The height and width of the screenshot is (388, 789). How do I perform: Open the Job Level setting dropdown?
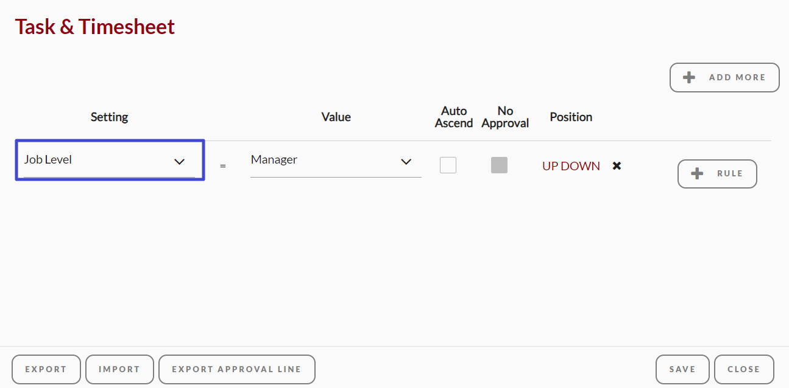click(110, 161)
